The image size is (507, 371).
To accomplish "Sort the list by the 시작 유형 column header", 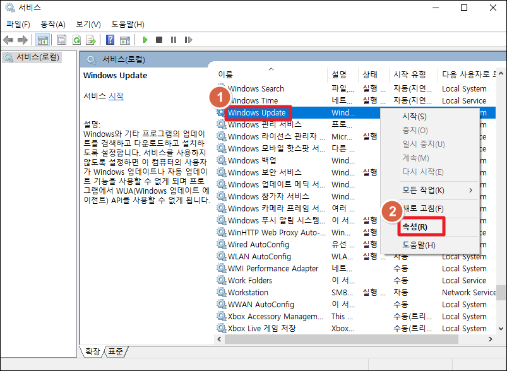I will 413,74.
